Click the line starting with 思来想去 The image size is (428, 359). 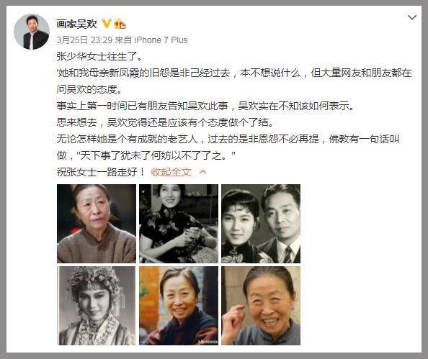pos(165,122)
